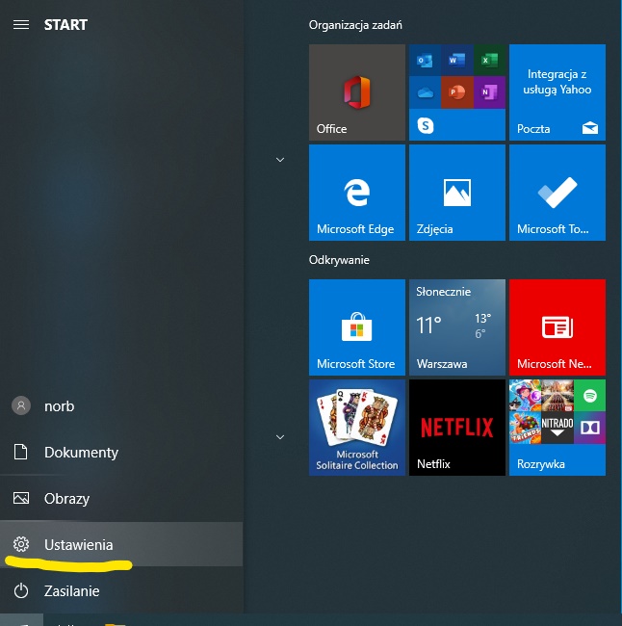The image size is (622, 626).
Task: Launch the Microsoft Edge tile
Action: tap(357, 193)
